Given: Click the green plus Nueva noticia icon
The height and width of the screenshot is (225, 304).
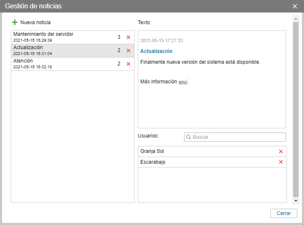Looking at the screenshot, I should click(x=15, y=22).
